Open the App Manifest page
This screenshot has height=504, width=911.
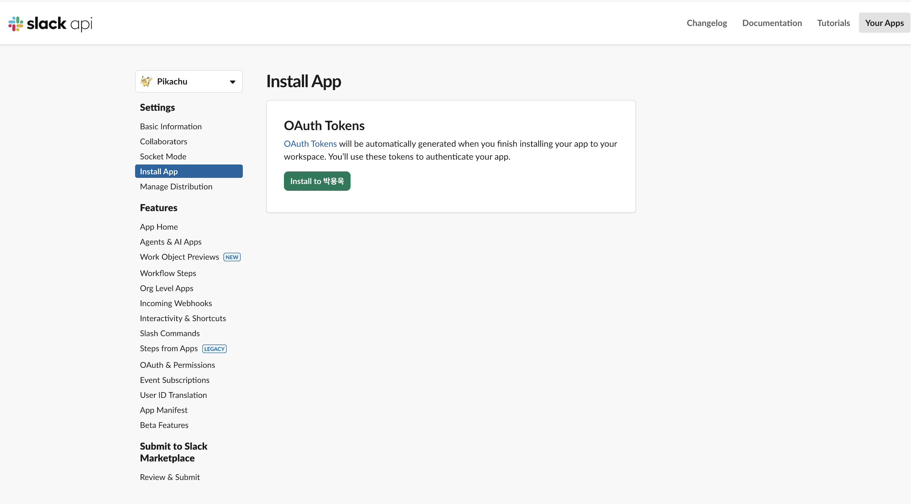pos(164,410)
